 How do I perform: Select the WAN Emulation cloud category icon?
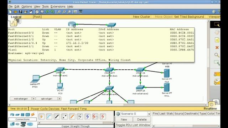pyautogui.click(x=17, y=124)
